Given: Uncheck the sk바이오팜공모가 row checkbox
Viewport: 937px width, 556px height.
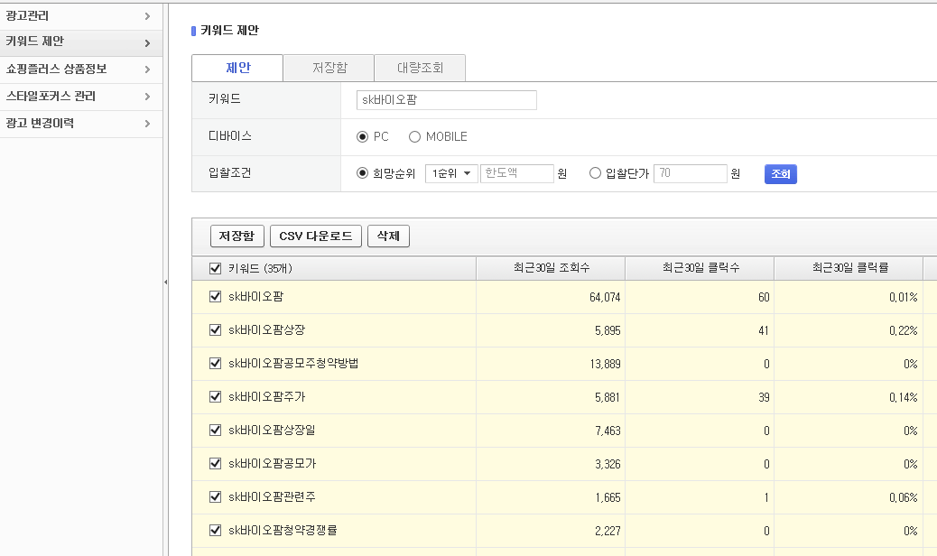Looking at the screenshot, I should click(x=216, y=464).
